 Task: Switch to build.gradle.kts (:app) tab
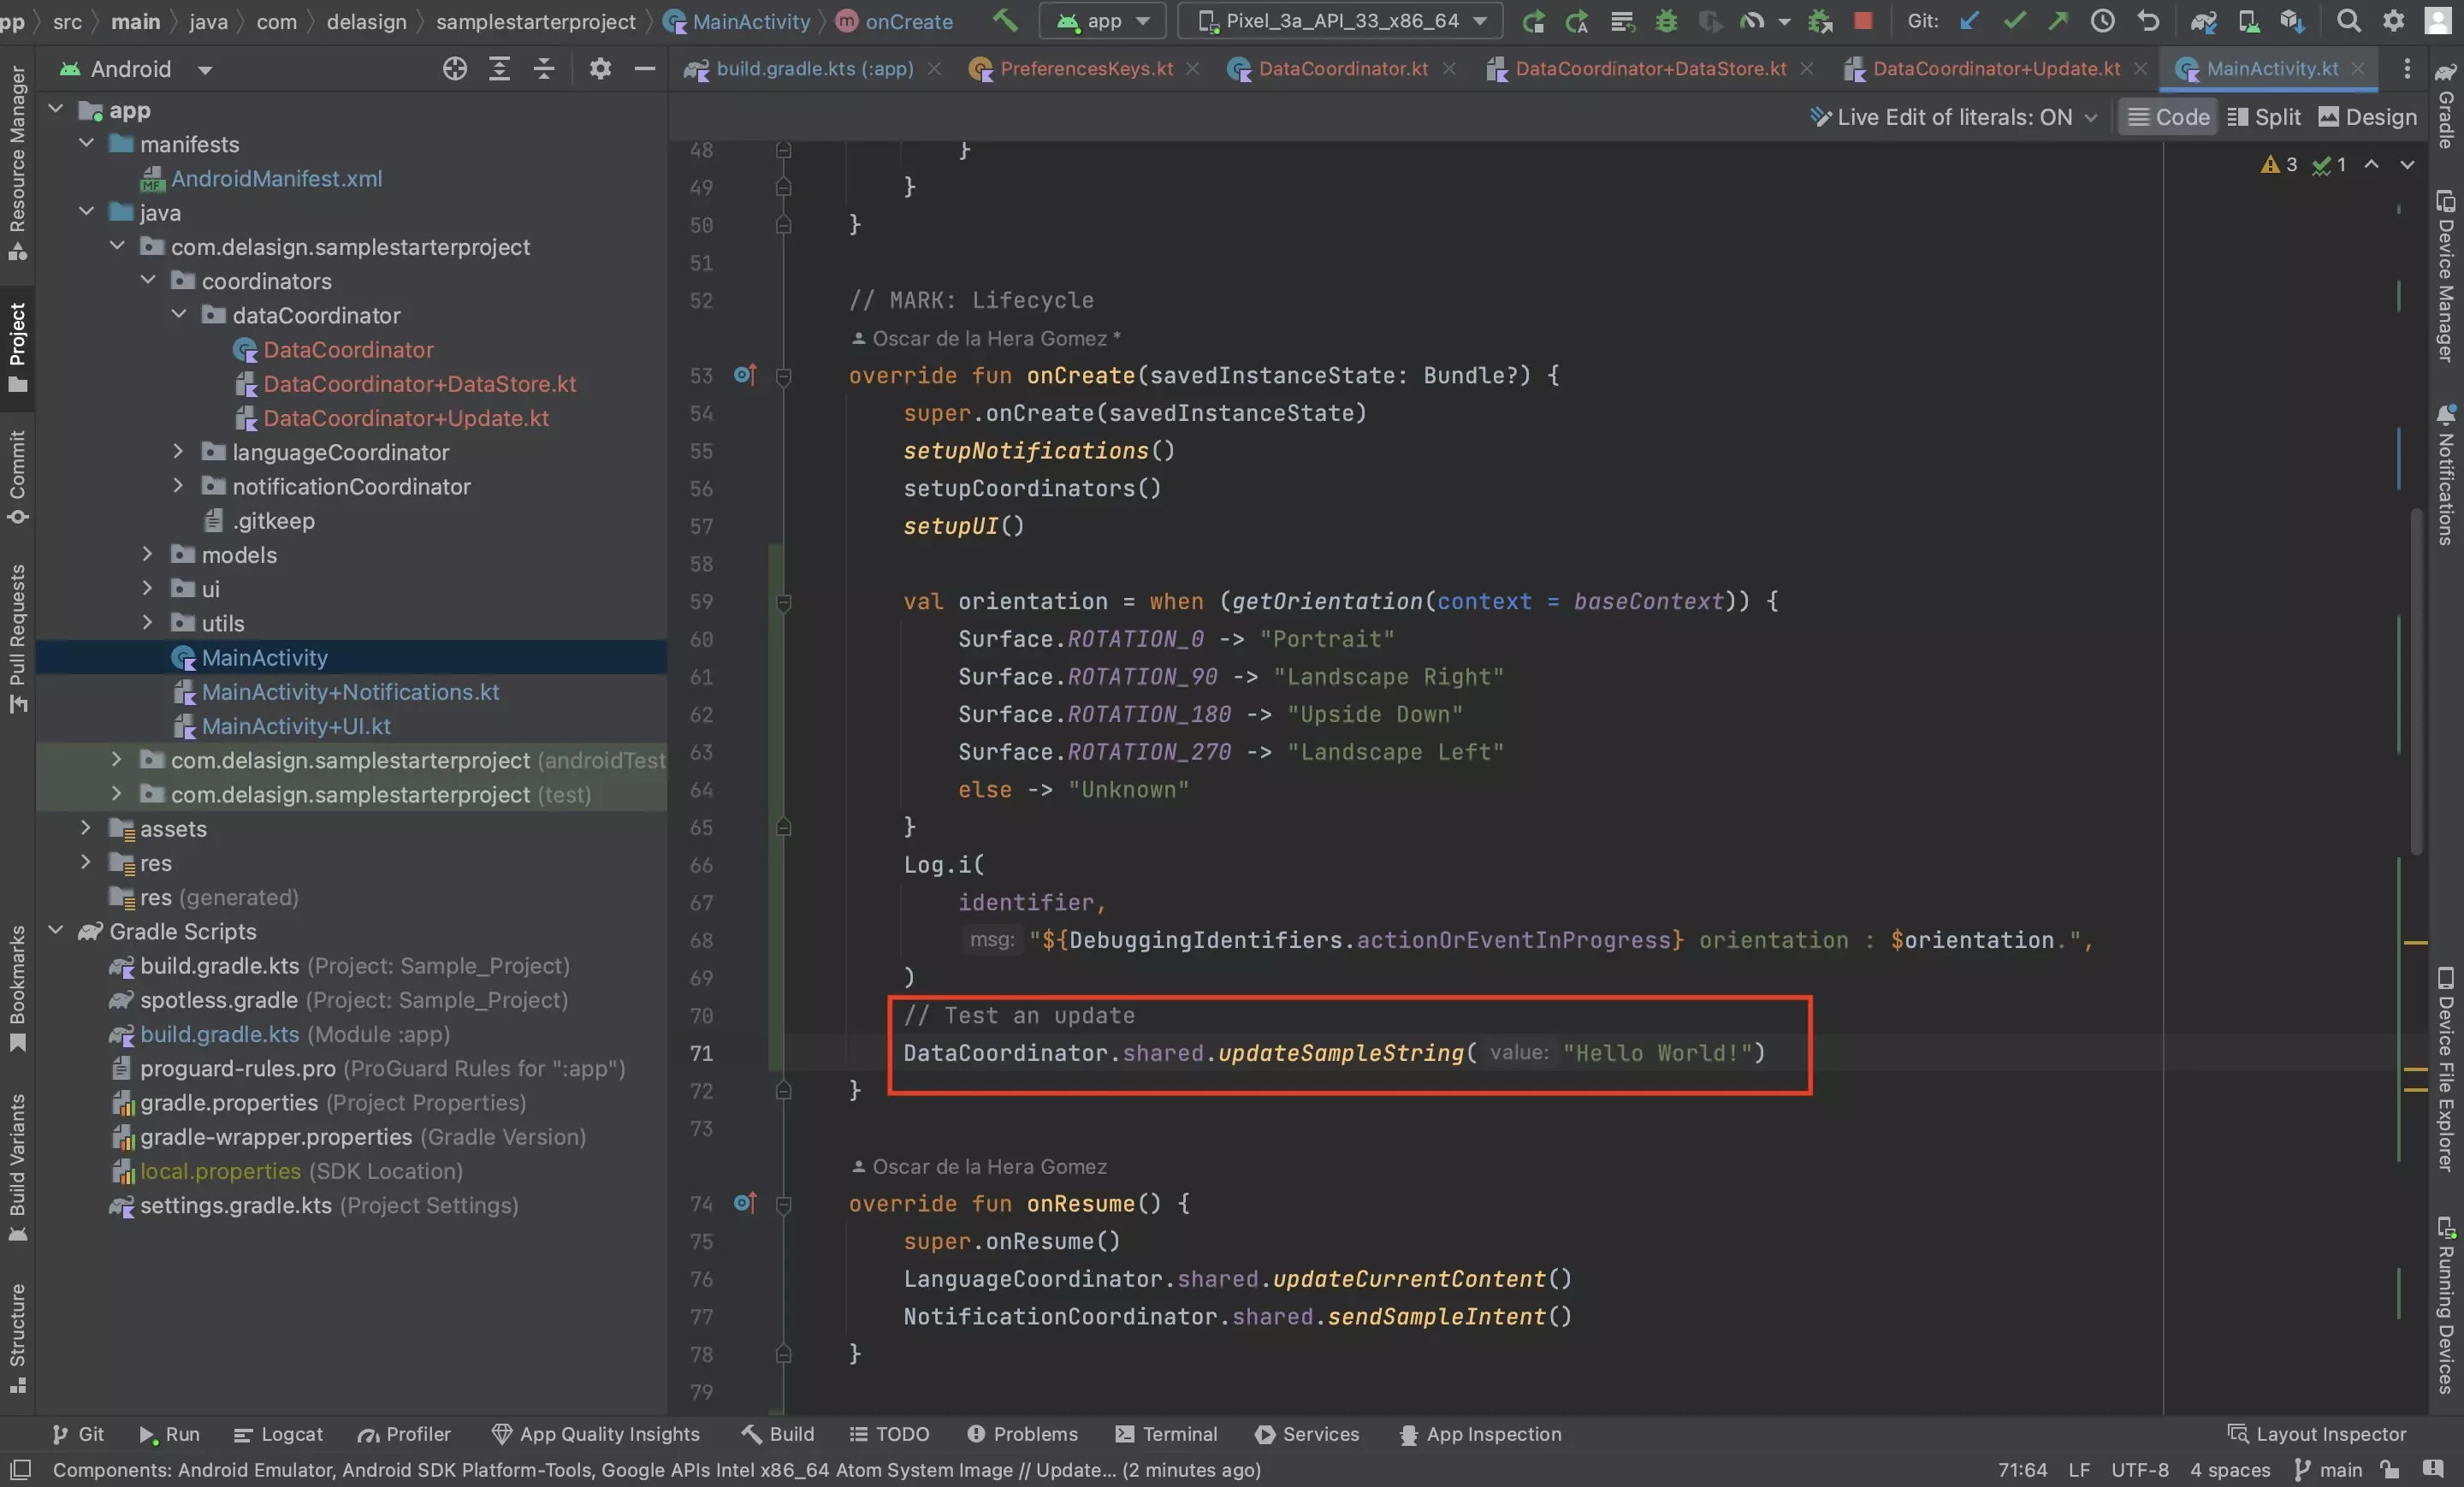click(813, 68)
